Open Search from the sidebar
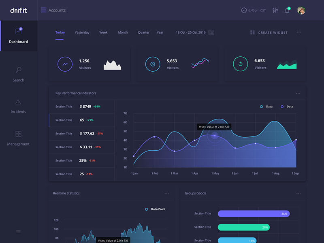 point(18,70)
